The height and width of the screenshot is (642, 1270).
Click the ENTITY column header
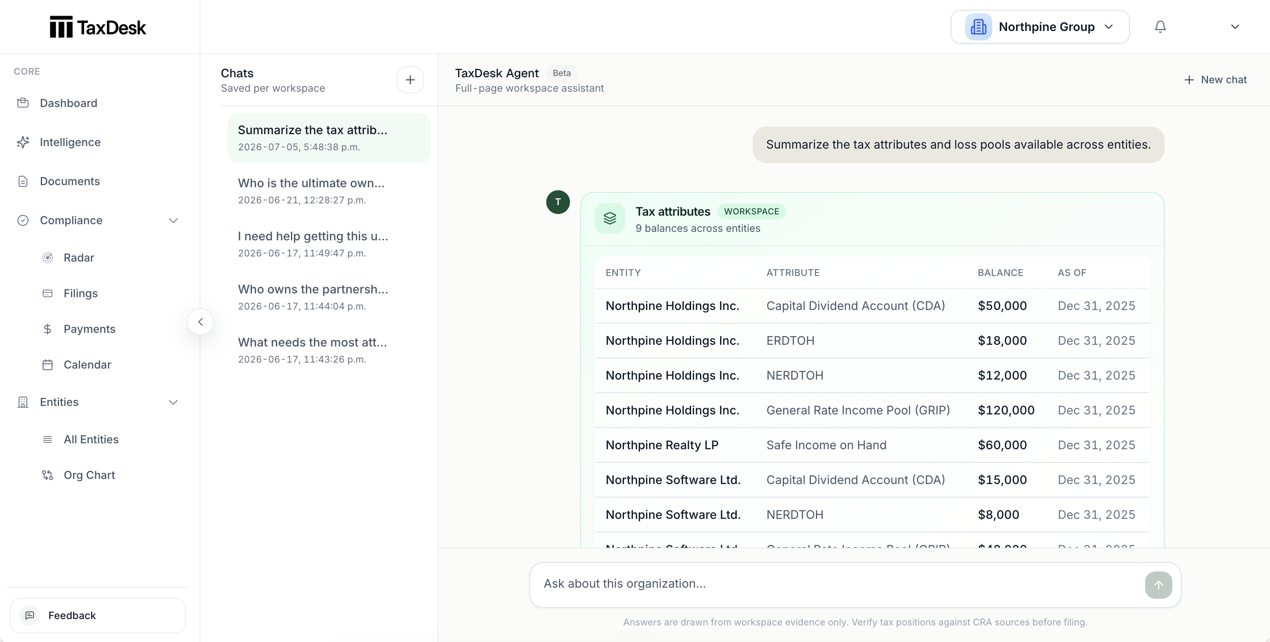point(623,273)
